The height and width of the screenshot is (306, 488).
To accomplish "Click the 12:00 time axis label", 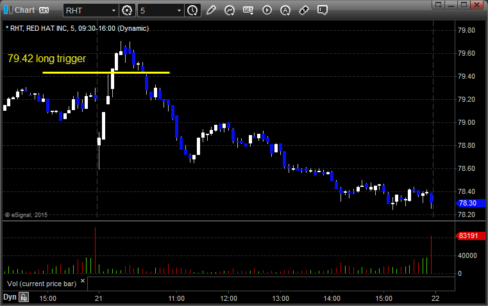I will 228,298.
